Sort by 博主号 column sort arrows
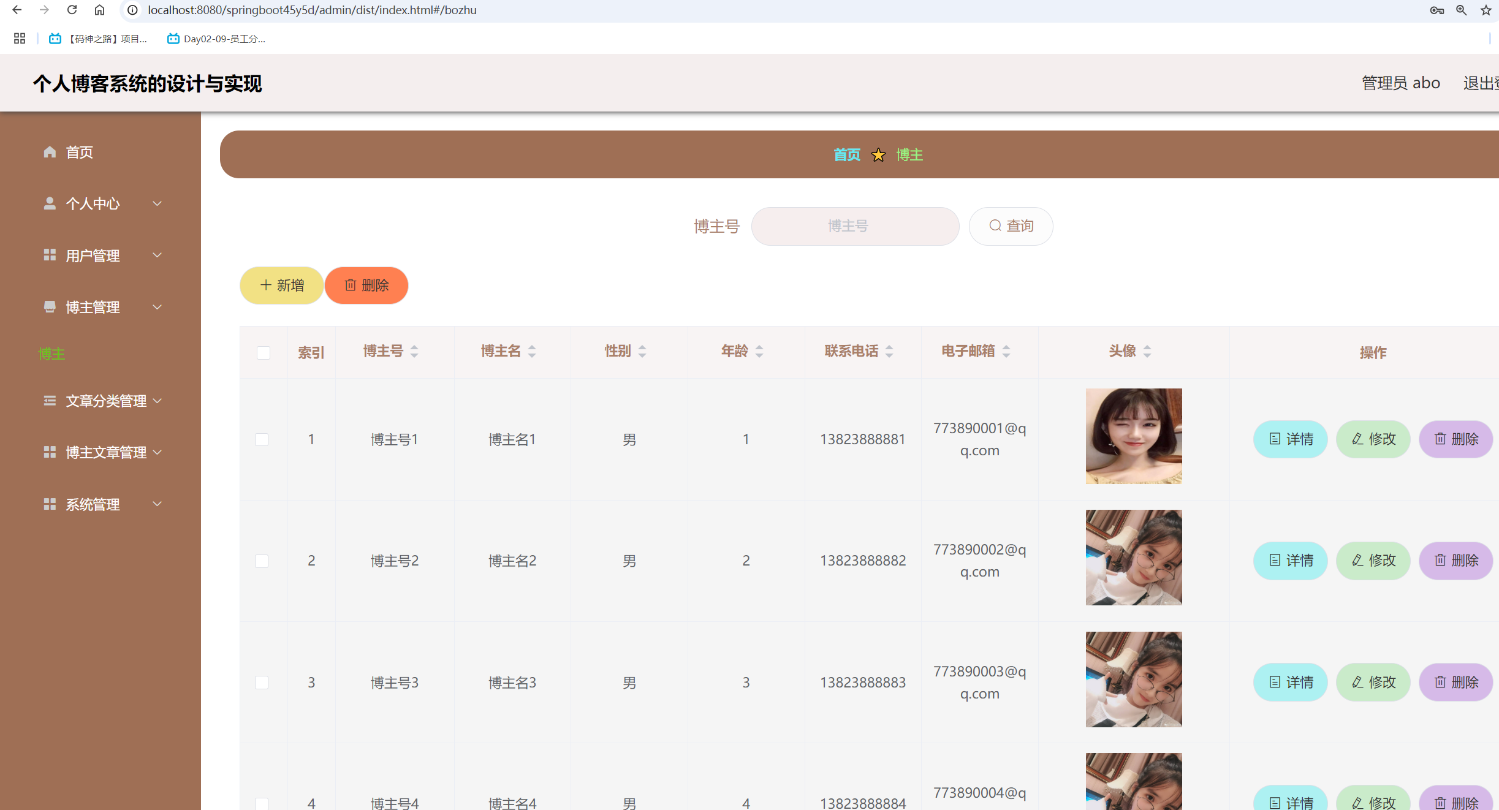 [x=414, y=351]
